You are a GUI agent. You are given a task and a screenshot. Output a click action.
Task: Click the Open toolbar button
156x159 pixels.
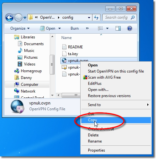click(48, 28)
